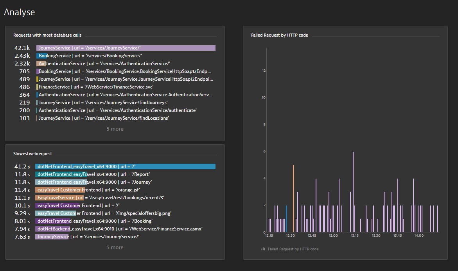Click the orange bar in the failed requests chart
Image resolution: width=458 pixels, height=271 pixels.
pyautogui.click(x=293, y=198)
